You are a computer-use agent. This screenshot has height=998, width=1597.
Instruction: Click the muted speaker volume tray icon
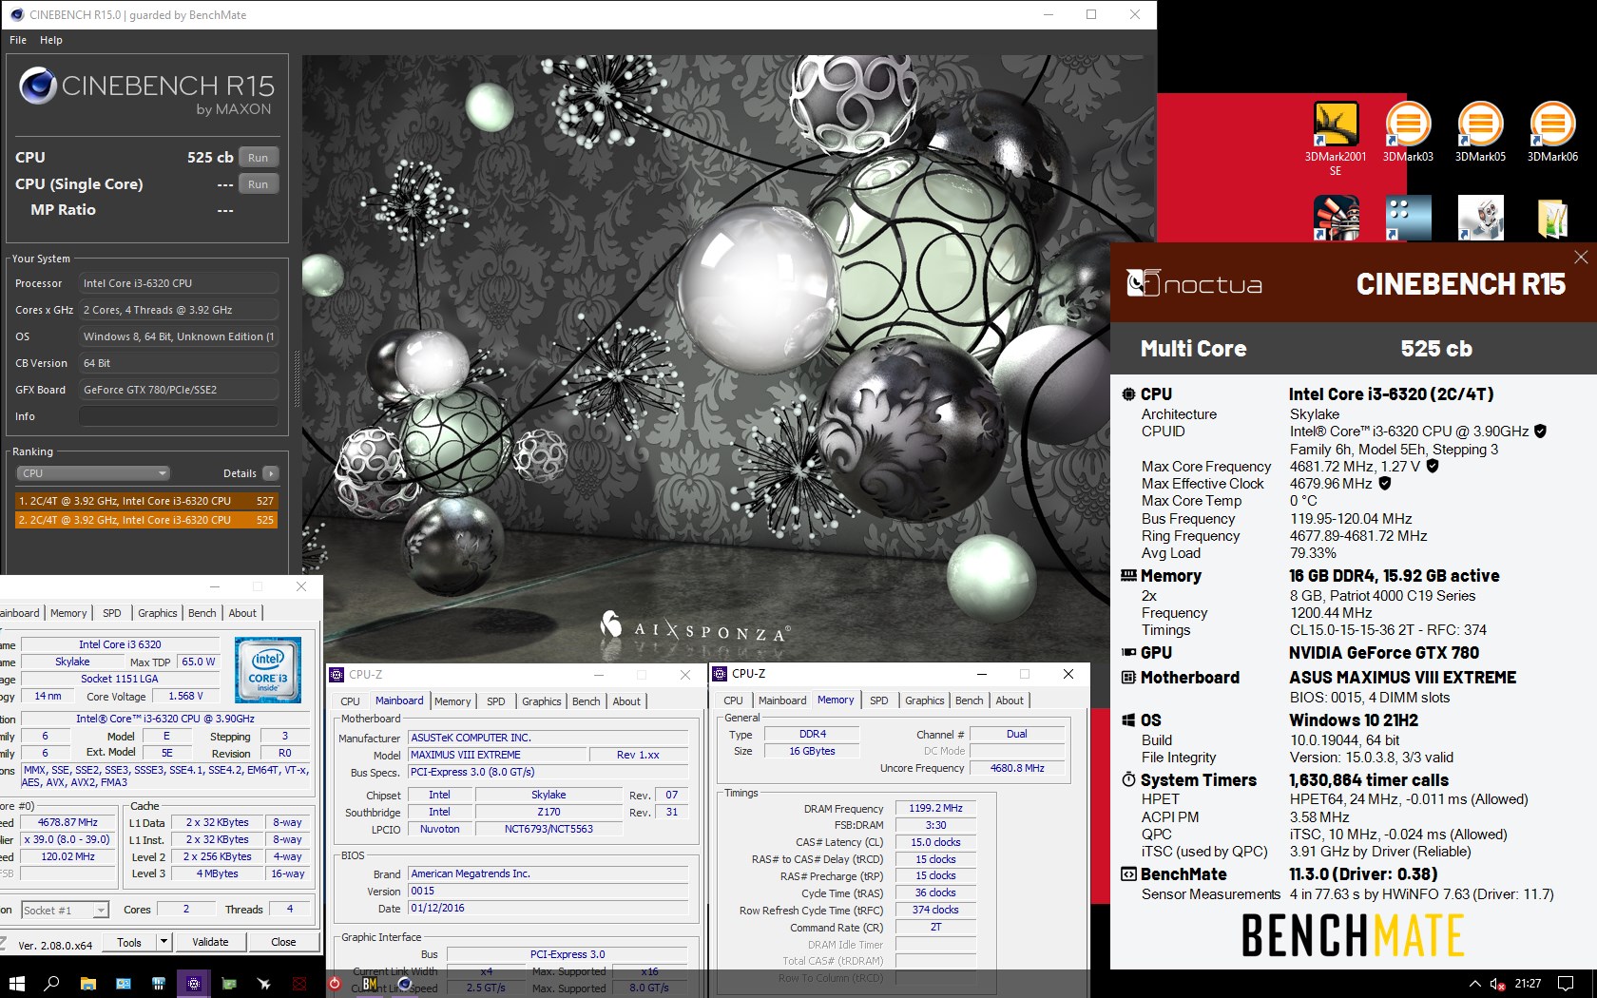click(x=1497, y=984)
